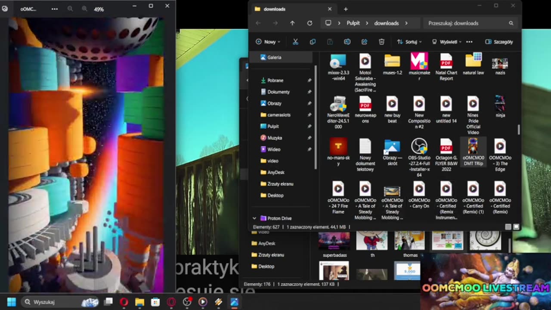Select Nowy dokument tekstowy file
The height and width of the screenshot is (310, 551).
(365, 155)
